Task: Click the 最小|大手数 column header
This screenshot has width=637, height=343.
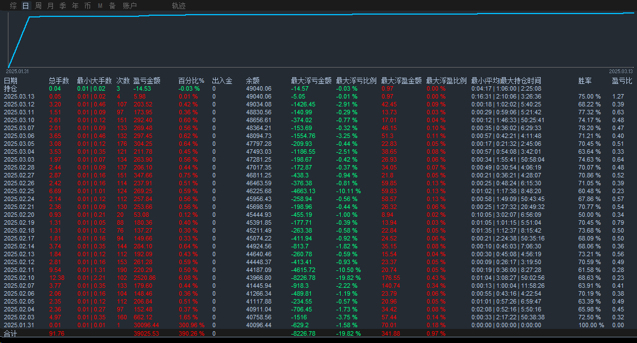Action: tap(94, 81)
